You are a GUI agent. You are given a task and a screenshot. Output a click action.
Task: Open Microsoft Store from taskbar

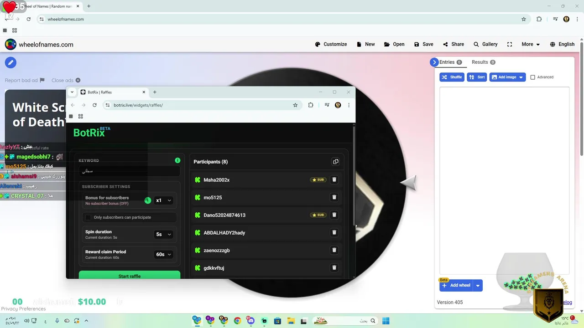(277, 321)
